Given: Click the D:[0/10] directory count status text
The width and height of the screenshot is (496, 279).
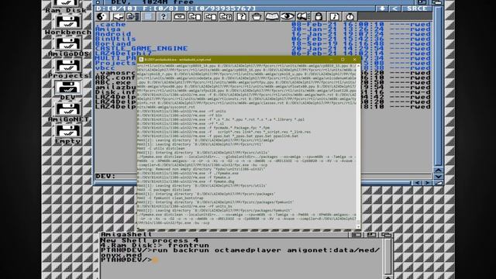Looking at the screenshot, I should coord(117,9).
